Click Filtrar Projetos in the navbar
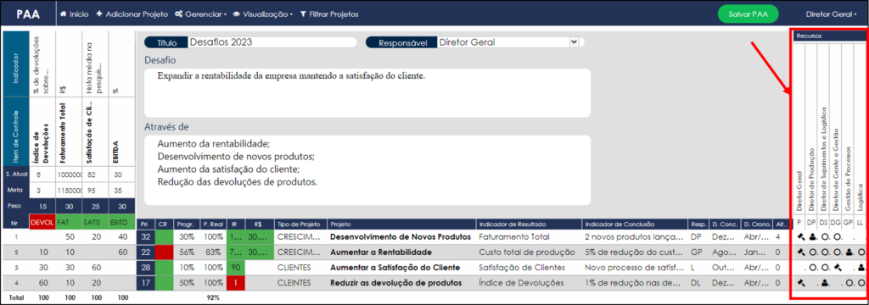Viewport: 869px width, 305px height. [329, 14]
